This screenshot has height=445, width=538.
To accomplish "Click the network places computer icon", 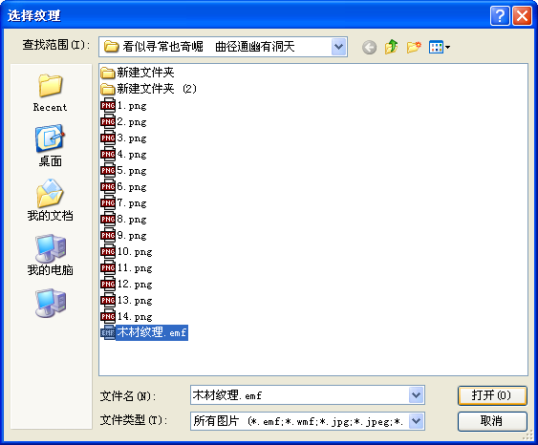I will pyautogui.click(x=51, y=303).
